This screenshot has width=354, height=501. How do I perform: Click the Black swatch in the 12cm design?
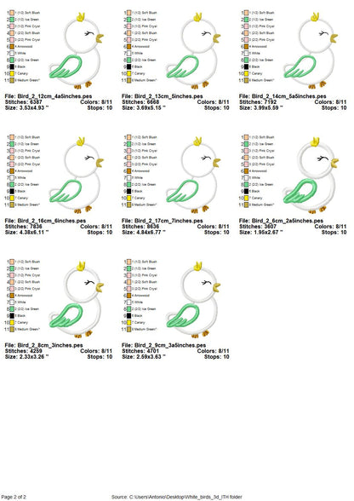12,66
